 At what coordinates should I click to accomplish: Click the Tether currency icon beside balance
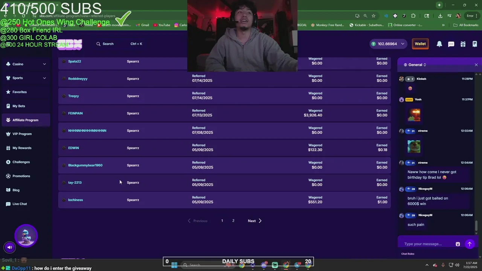tap(374, 44)
